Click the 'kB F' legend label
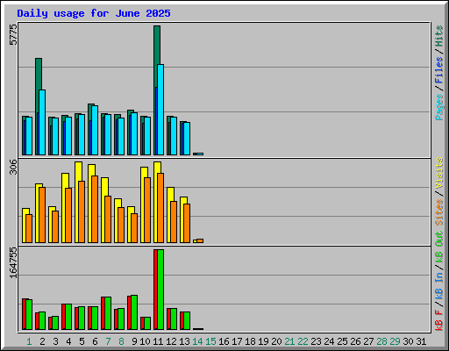This screenshot has width=449, height=351. click(x=439, y=320)
